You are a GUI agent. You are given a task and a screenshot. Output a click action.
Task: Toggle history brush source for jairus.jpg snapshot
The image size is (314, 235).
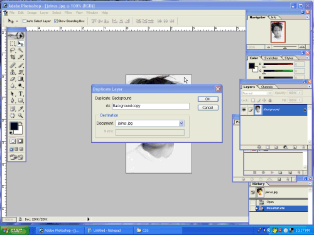[252, 192]
